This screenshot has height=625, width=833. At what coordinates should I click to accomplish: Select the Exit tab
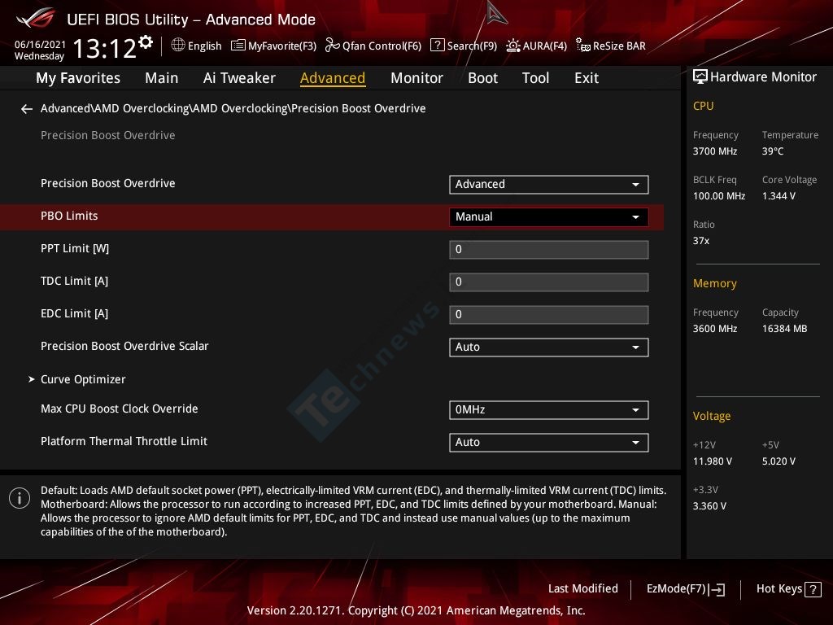pos(587,78)
